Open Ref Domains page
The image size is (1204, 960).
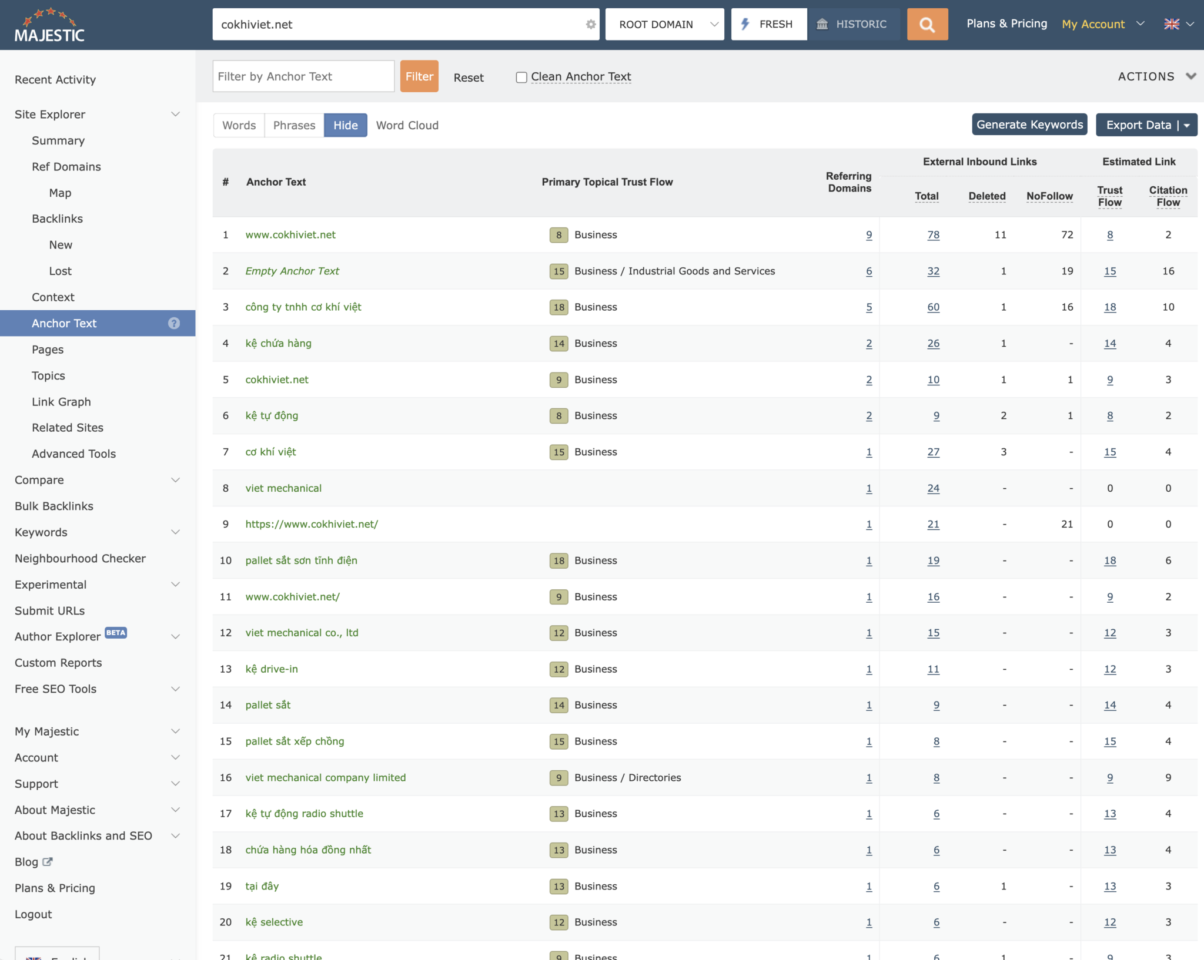(66, 167)
